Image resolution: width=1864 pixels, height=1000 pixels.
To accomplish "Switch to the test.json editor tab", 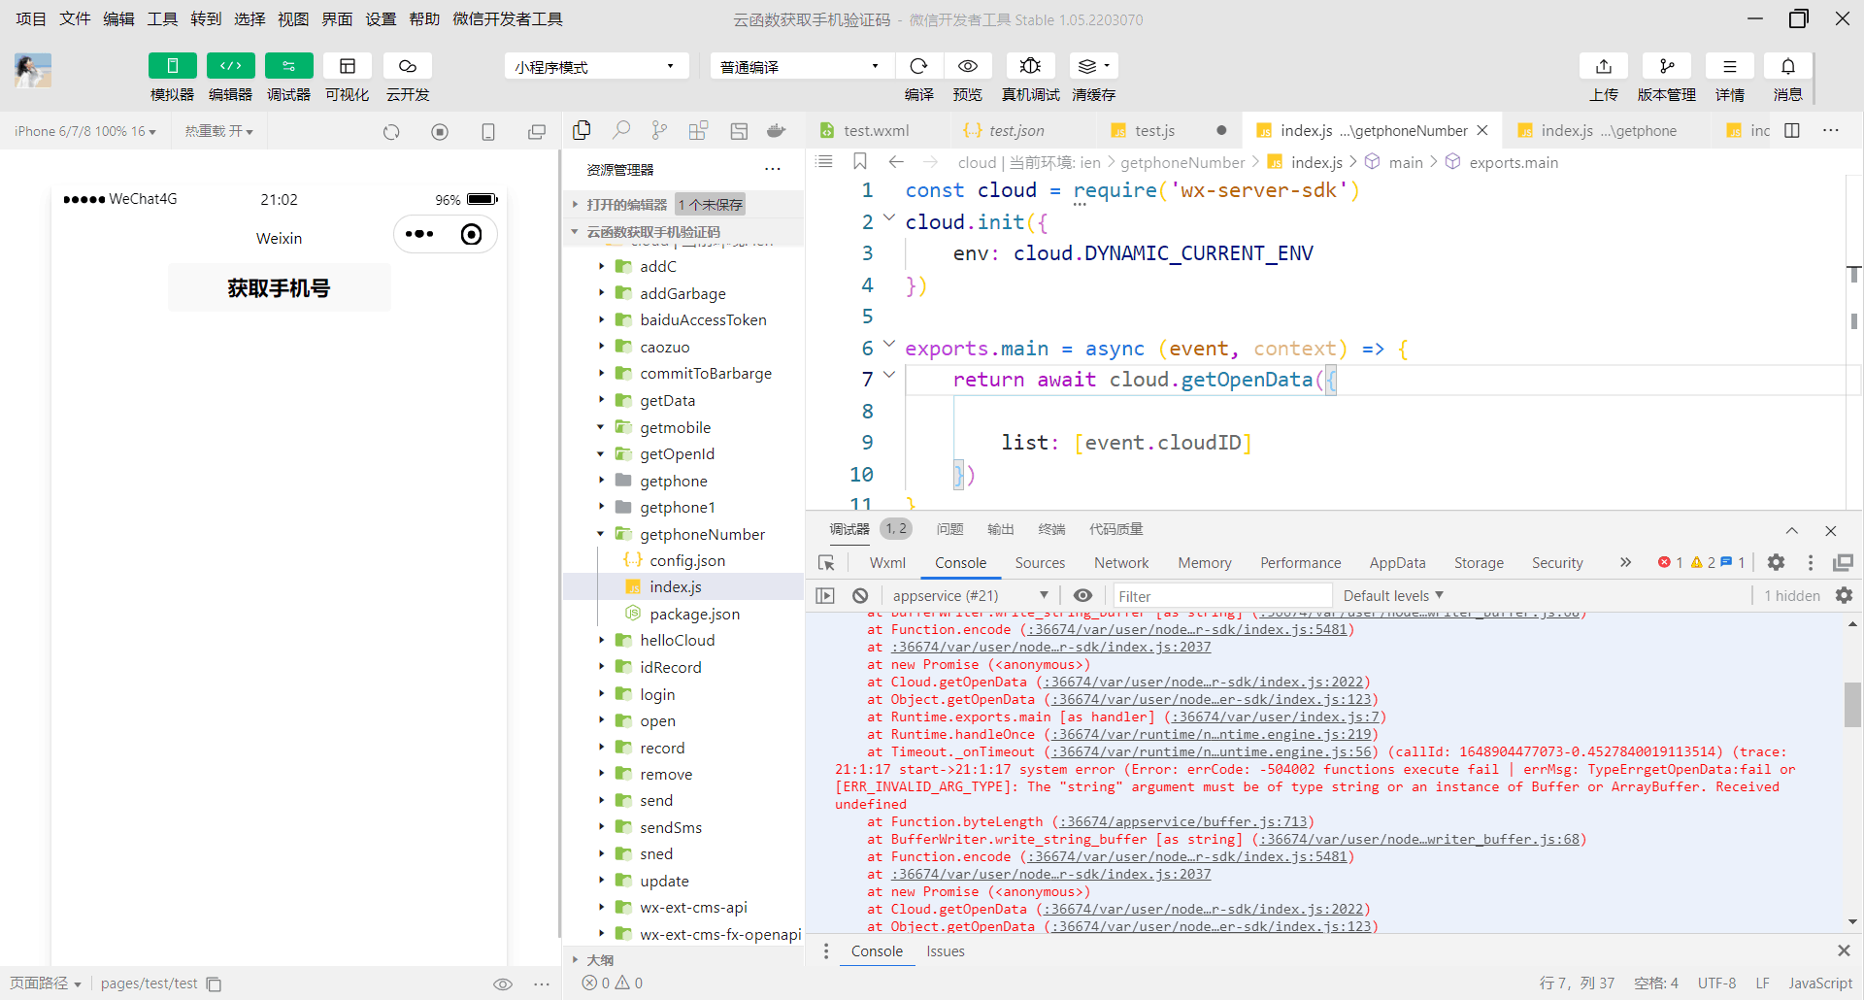I will click(1017, 130).
